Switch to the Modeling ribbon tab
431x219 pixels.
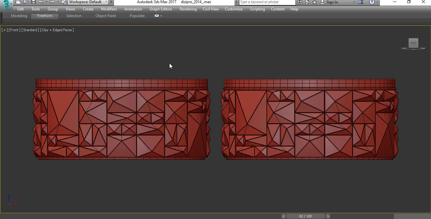pyautogui.click(x=19, y=16)
